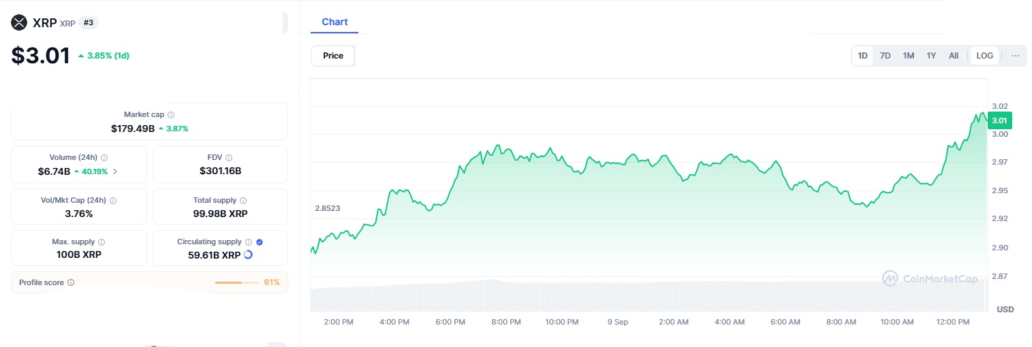Image resolution: width=1032 pixels, height=347 pixels.
Task: Click the 3.76% Vol/Mkt Cap value
Action: (x=79, y=214)
